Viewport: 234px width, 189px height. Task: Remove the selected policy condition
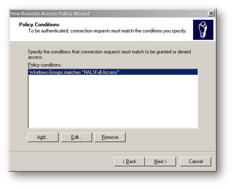point(110,137)
